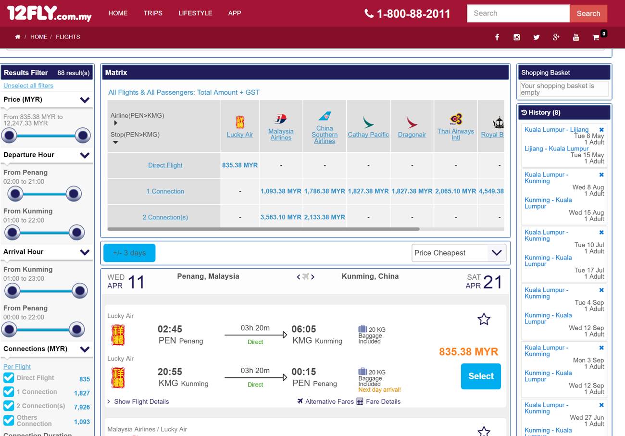Collapse the Price (MYR) filter section
Viewport: 625px width, 436px height.
coord(85,100)
